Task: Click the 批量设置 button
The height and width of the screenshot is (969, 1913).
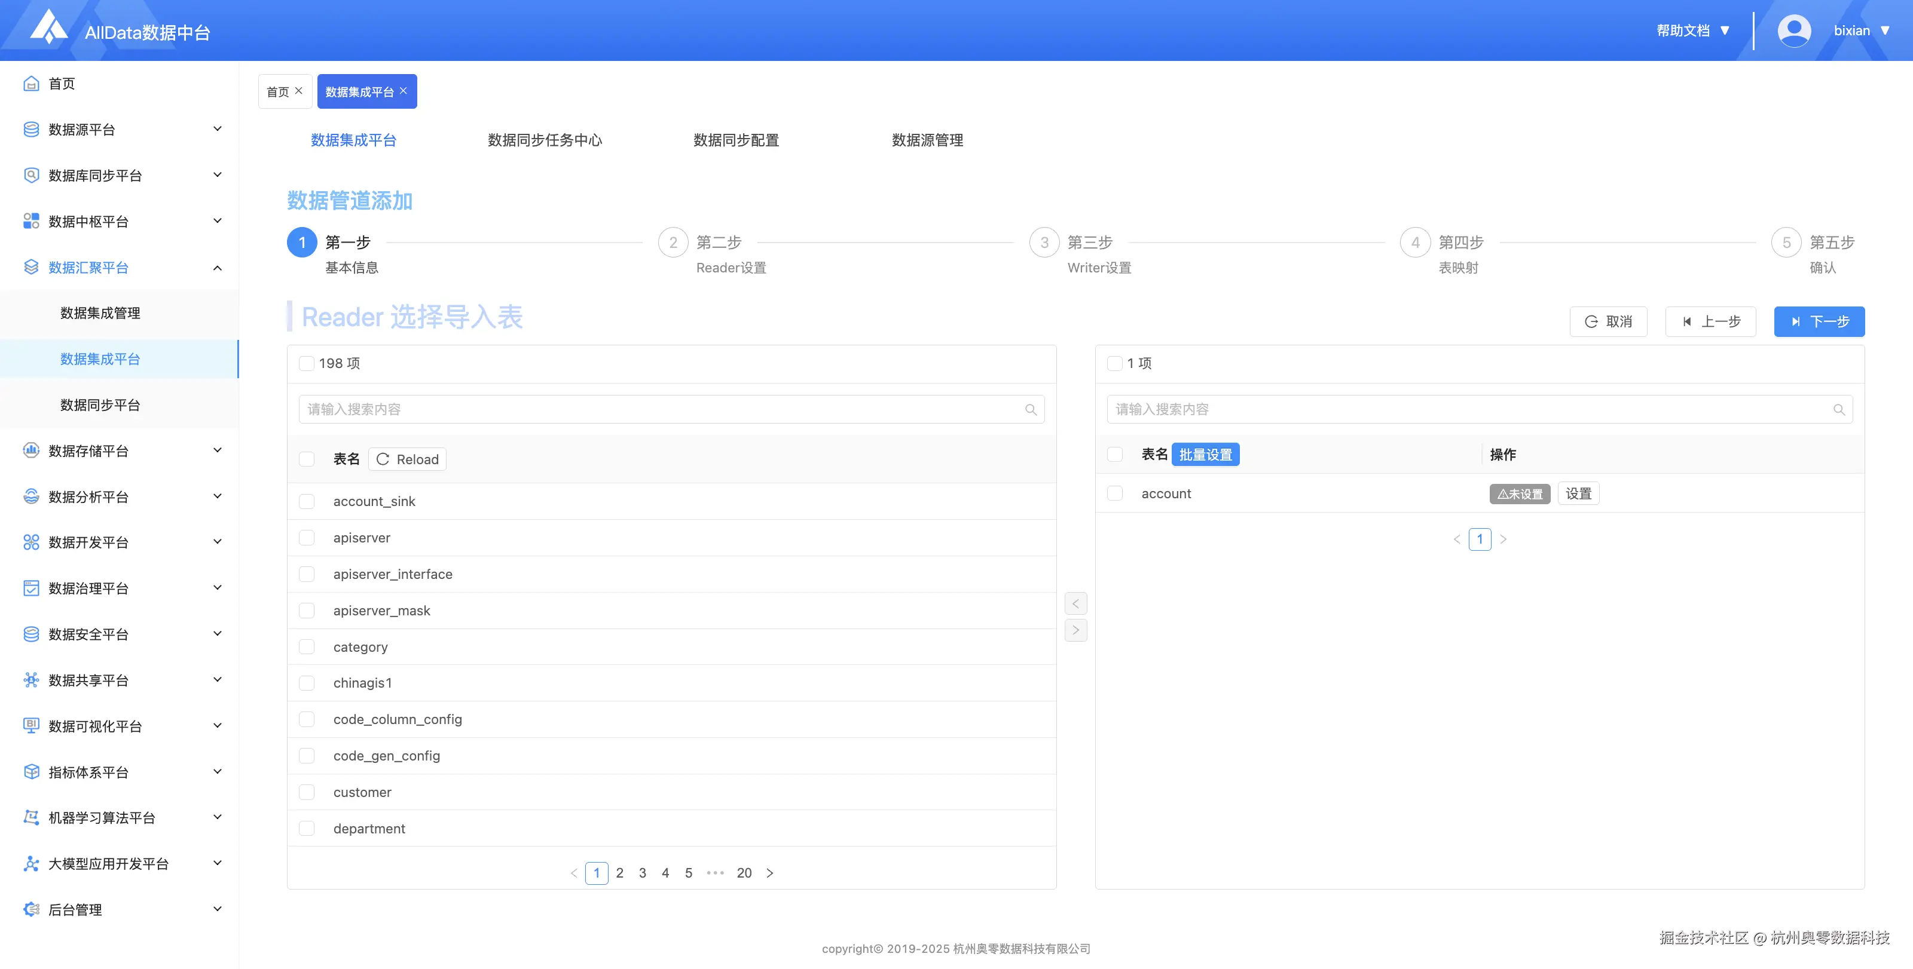Action: click(1205, 455)
